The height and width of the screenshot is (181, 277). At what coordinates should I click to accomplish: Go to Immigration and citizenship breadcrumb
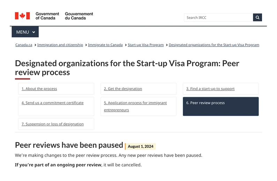tap(60, 45)
